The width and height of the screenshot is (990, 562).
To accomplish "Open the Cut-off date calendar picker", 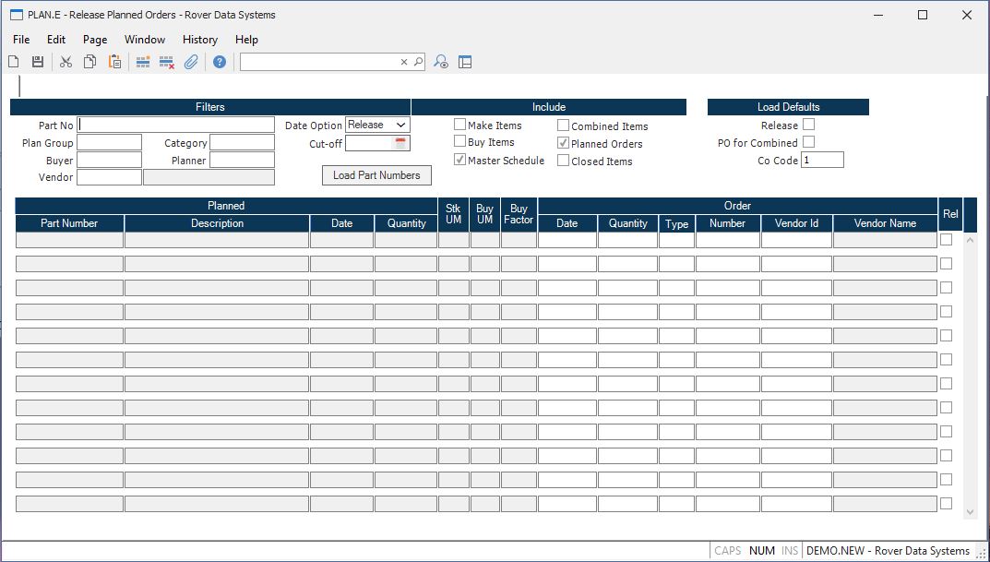I will 400,143.
